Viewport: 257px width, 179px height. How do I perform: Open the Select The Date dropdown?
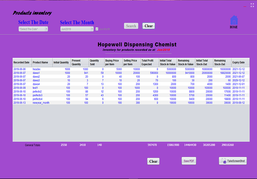[x=33, y=29]
